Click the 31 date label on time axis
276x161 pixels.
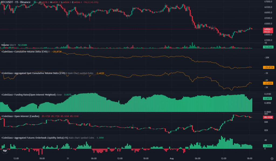(68, 158)
